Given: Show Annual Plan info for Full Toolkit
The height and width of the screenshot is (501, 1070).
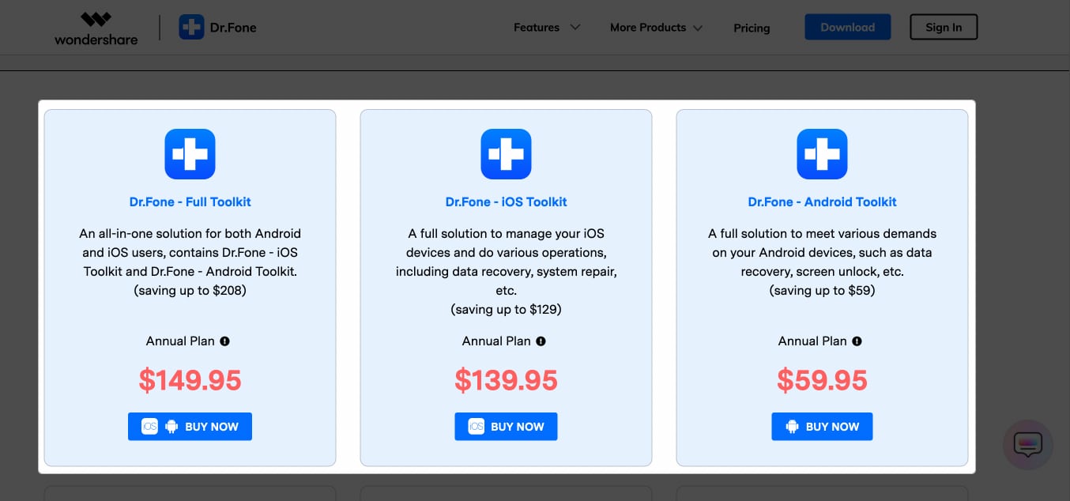Looking at the screenshot, I should click(x=224, y=341).
